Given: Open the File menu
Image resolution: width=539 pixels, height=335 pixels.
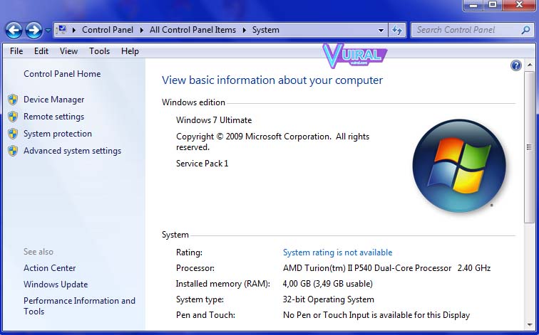Looking at the screenshot, I should pos(16,51).
